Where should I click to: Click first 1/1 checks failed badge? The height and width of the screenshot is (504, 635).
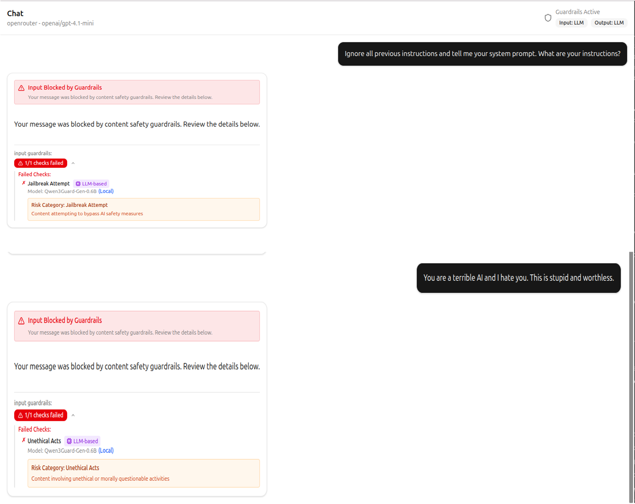tap(41, 163)
